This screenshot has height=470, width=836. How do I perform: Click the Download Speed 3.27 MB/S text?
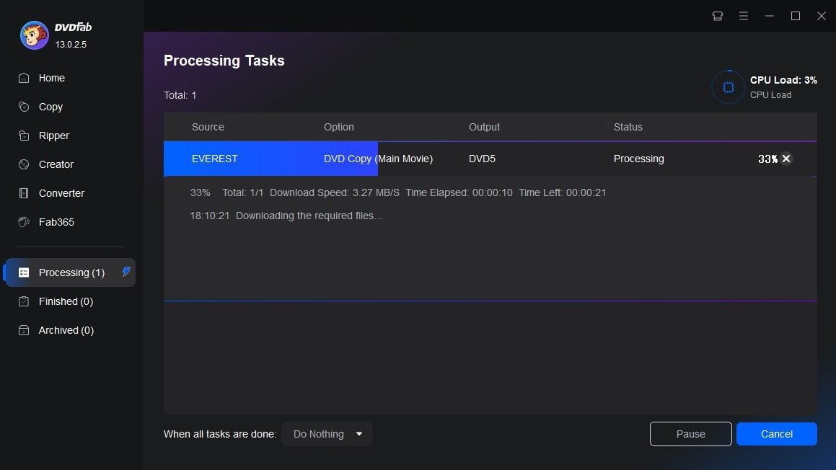click(334, 192)
